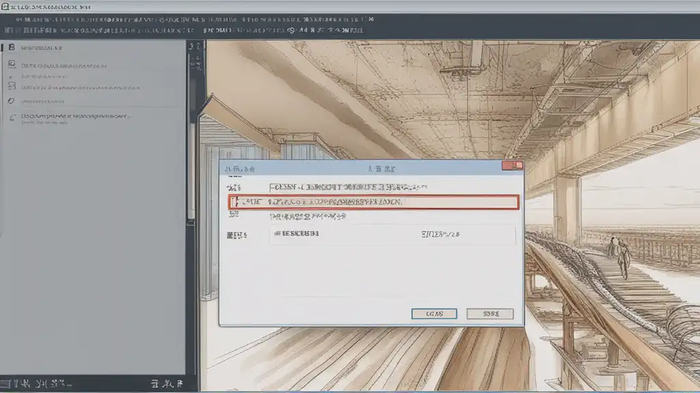This screenshot has height=393, width=700.
Task: Expand the first entry of the left panel list
Action: pos(41,48)
